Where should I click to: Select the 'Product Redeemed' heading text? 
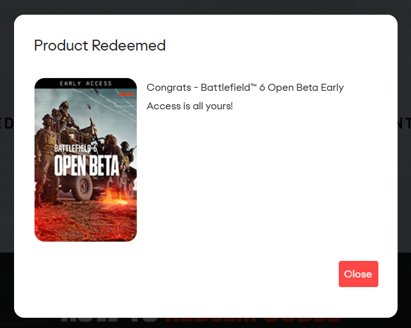(100, 45)
